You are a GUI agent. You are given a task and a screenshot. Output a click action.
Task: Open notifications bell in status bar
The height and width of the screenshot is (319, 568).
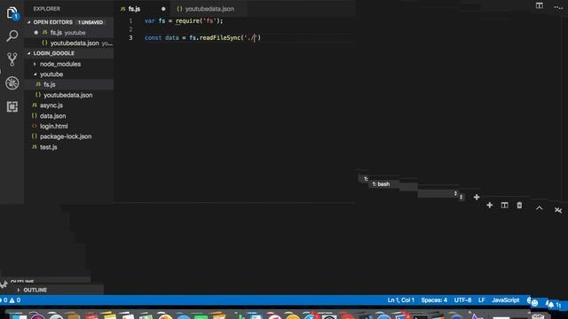coord(551,305)
